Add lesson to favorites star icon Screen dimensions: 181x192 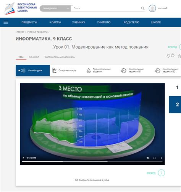tap(179, 56)
